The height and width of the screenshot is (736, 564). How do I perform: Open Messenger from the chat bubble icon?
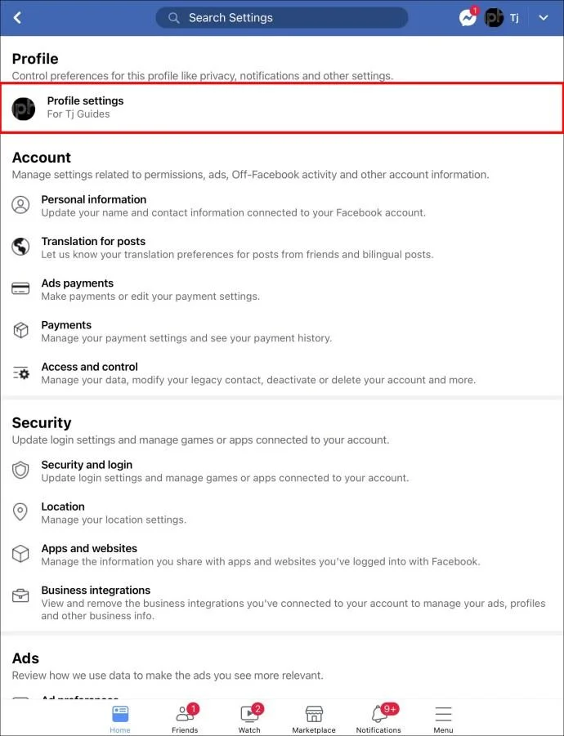(x=468, y=18)
